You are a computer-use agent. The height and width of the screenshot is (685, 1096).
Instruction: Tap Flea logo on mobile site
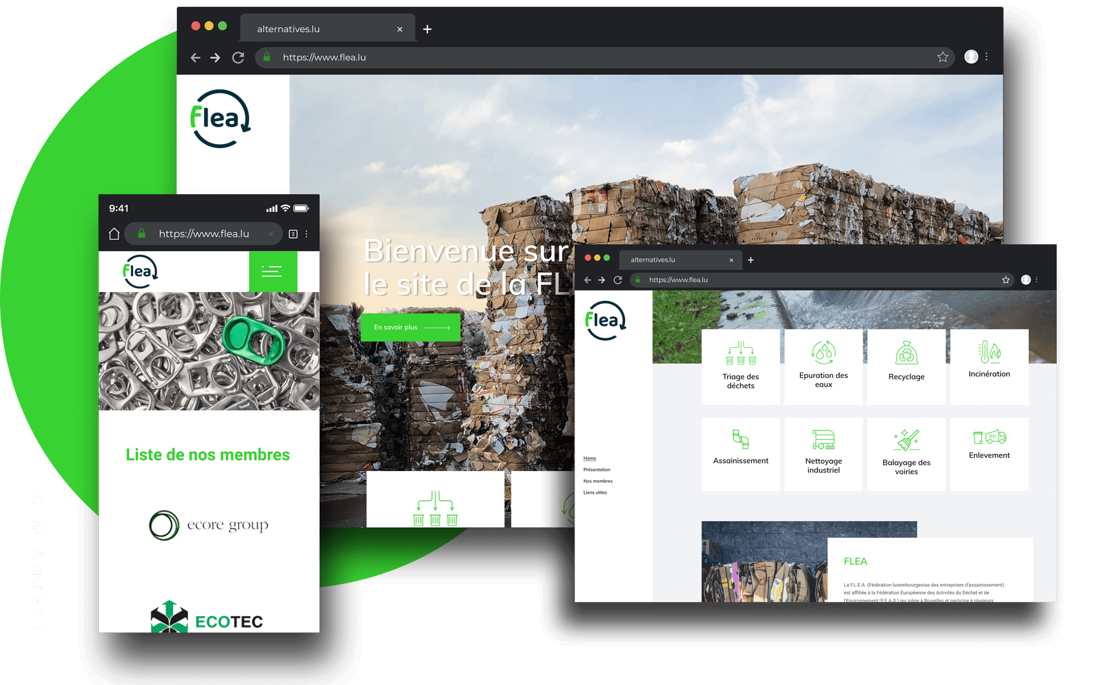click(140, 272)
